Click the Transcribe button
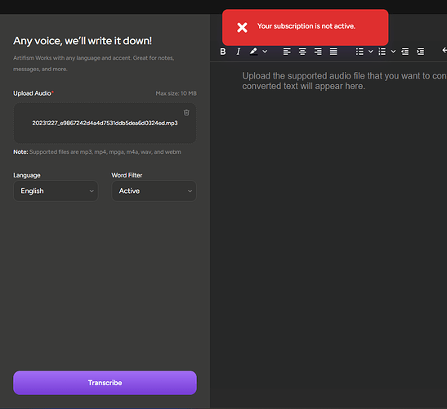 click(105, 383)
